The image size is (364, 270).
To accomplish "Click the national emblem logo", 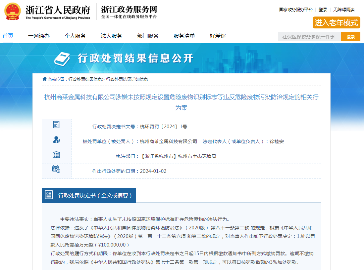I will click(x=13, y=11).
